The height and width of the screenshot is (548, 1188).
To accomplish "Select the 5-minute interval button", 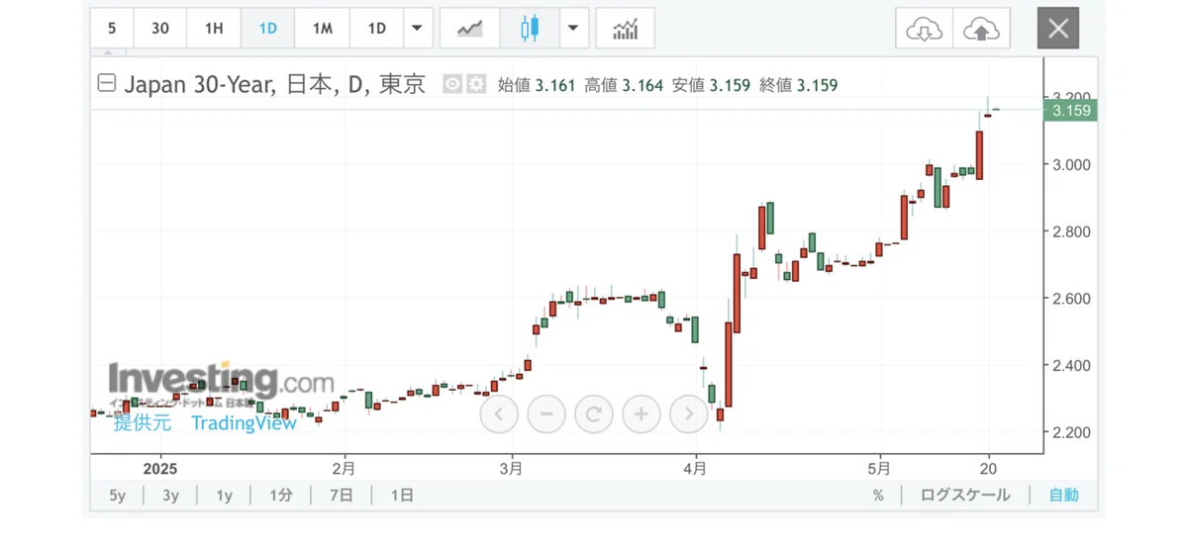I will pyautogui.click(x=111, y=28).
